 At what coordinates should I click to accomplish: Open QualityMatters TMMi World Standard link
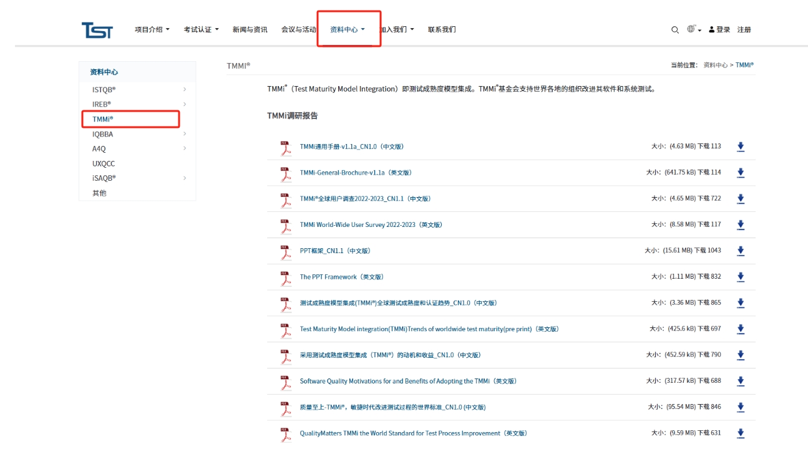point(414,433)
